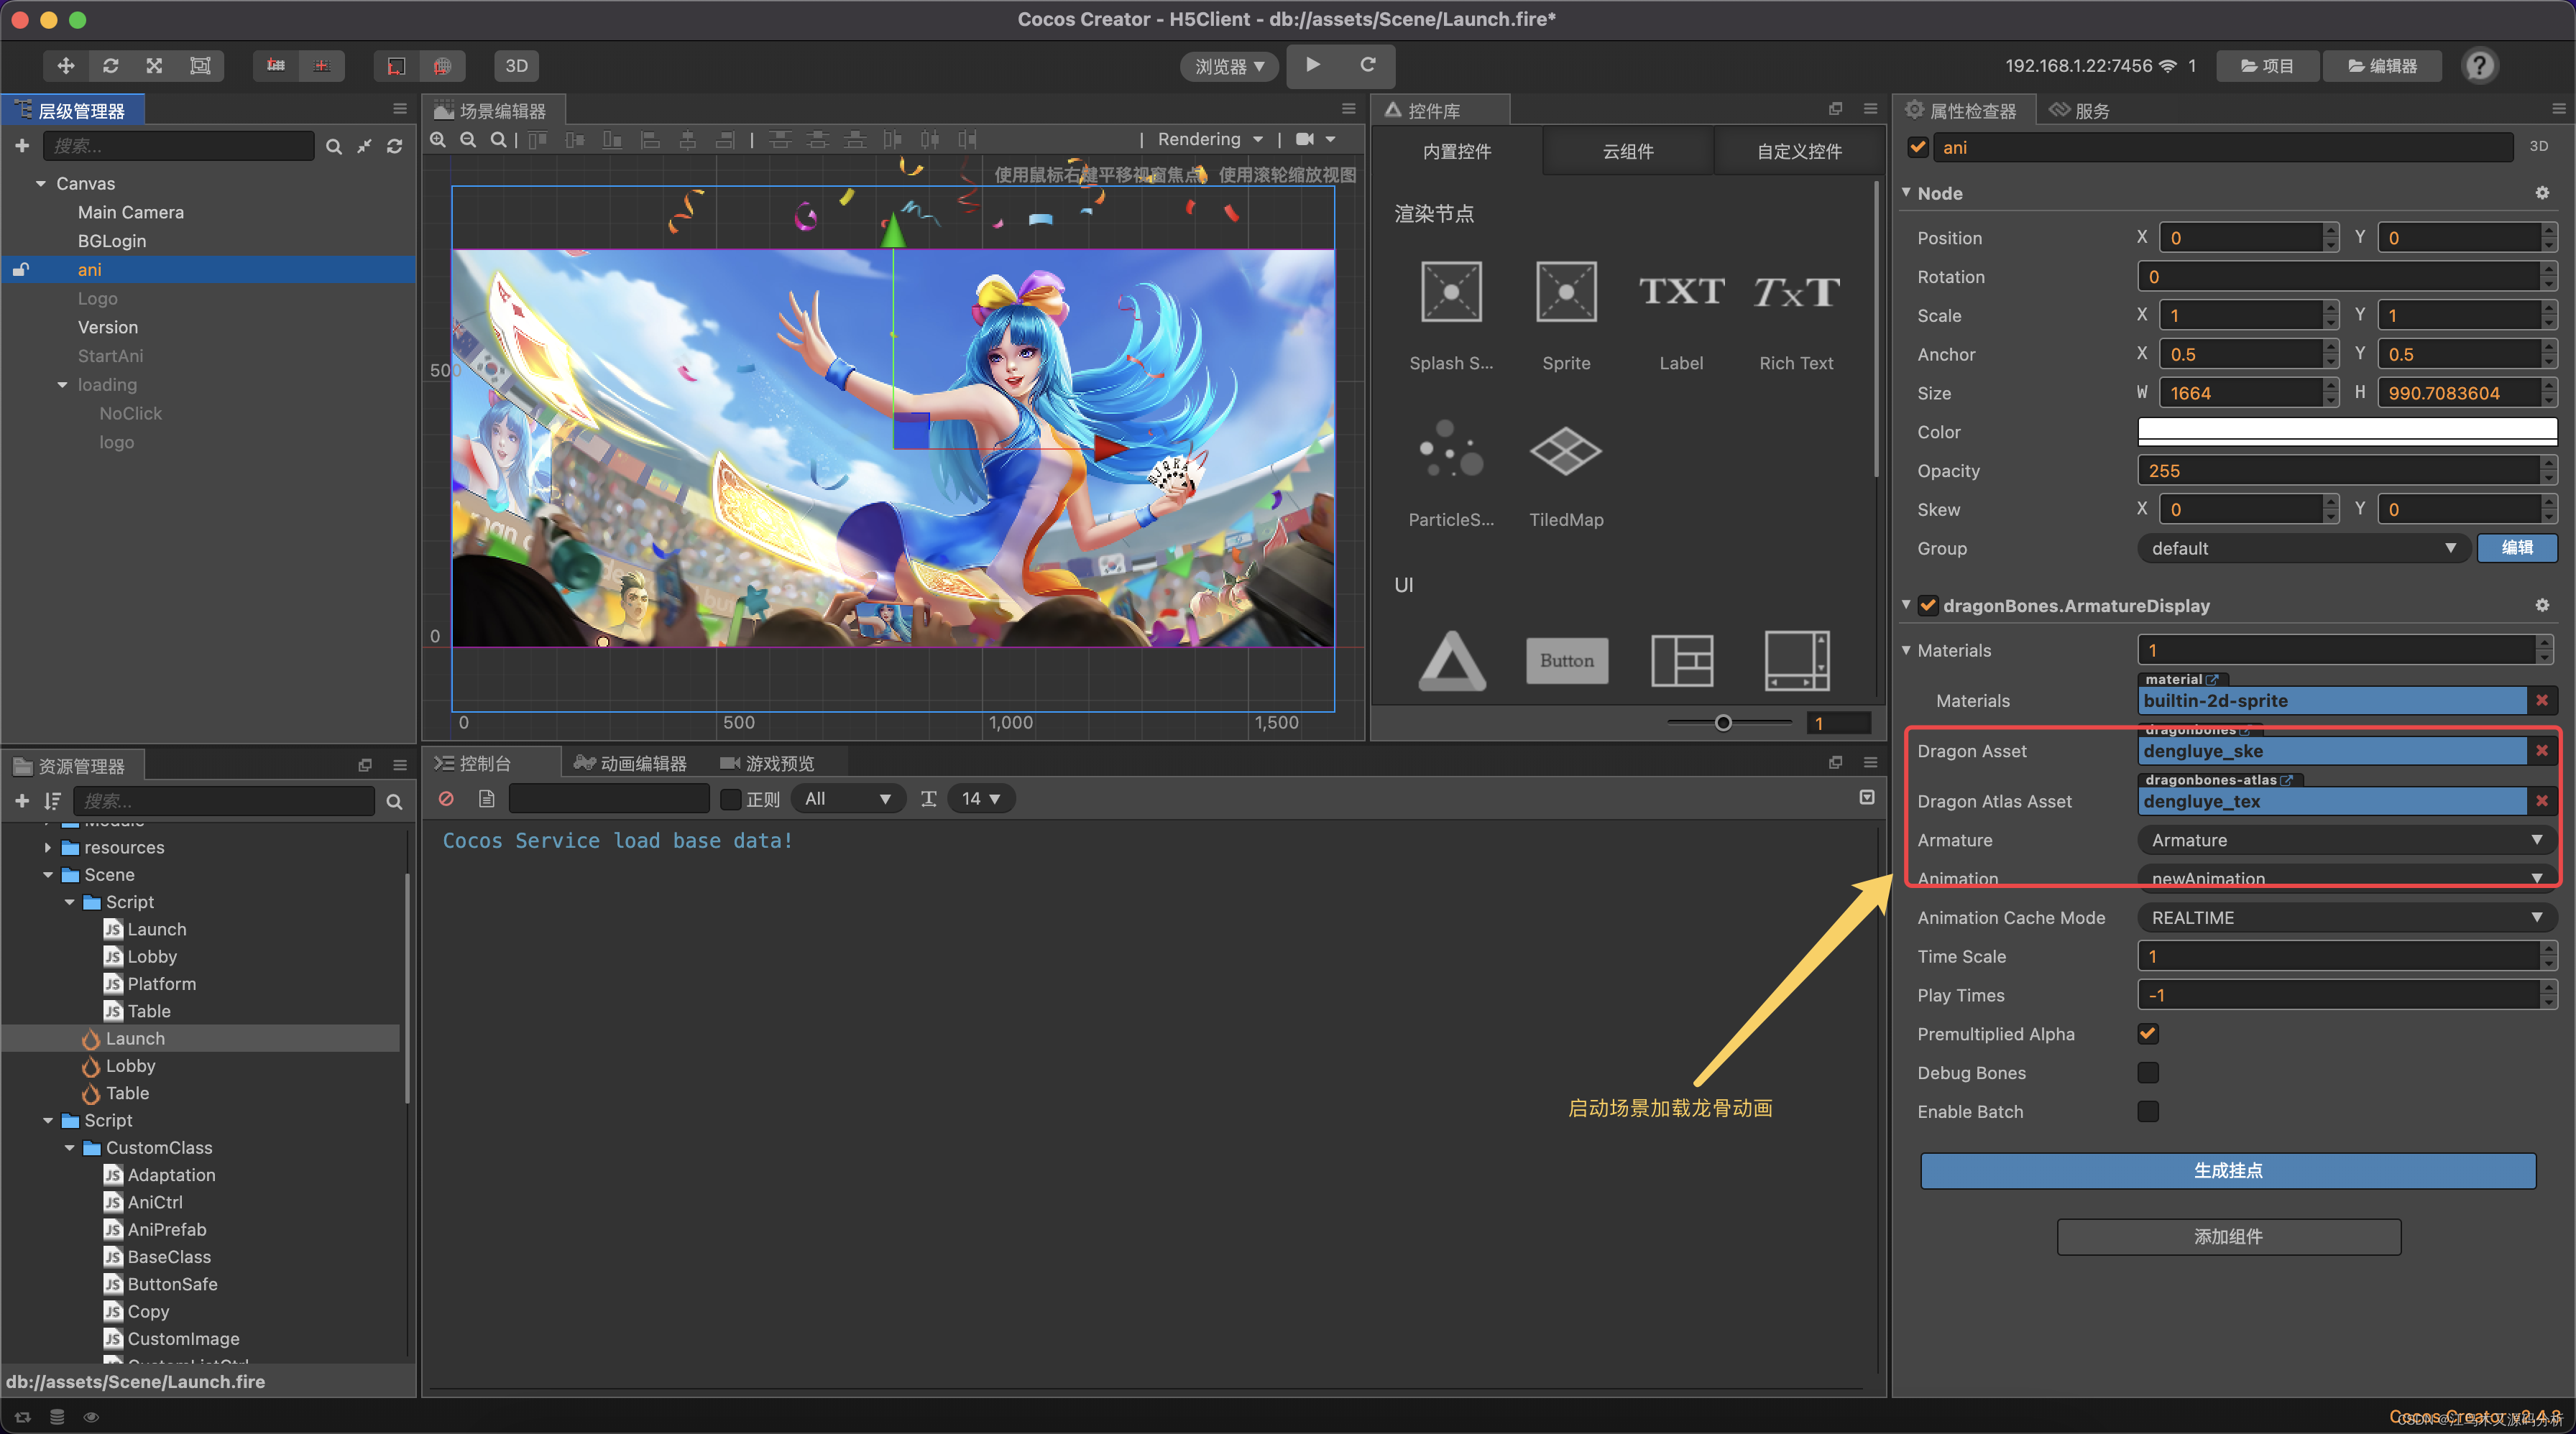Toggle console regex 正则 checkbox
Viewport: 2576px width, 1434px height.
click(731, 800)
